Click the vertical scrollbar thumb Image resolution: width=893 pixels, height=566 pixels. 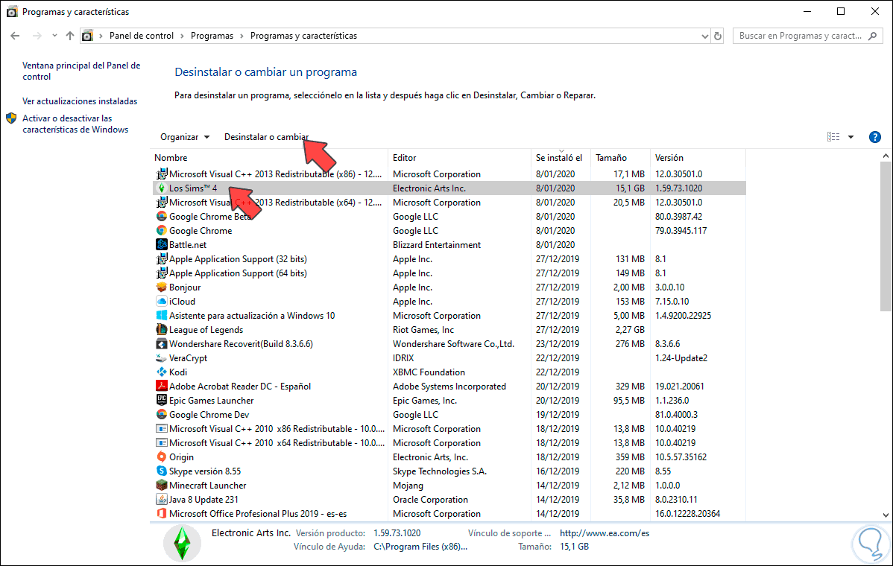(x=886, y=236)
